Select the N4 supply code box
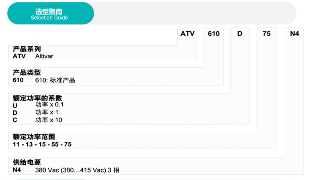The image size is (323, 180). tap(294, 34)
